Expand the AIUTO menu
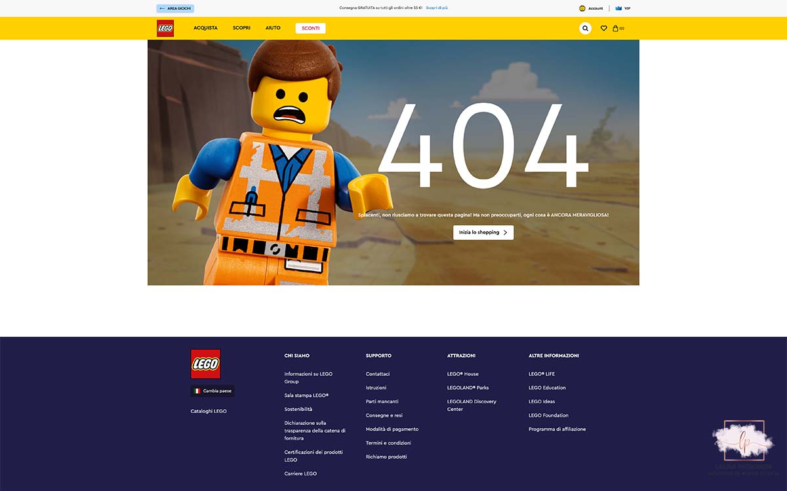The height and width of the screenshot is (491, 787). [273, 28]
